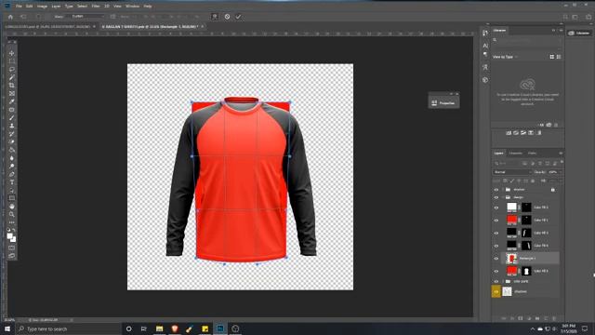This screenshot has height=335, width=595.
Task: Select the Move tool
Action: tap(12, 53)
